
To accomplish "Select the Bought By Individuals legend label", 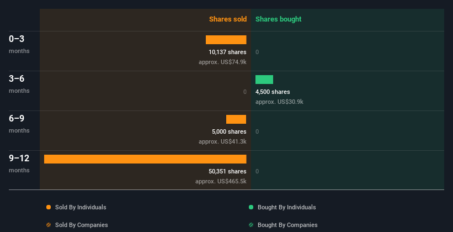I will click(286, 207).
